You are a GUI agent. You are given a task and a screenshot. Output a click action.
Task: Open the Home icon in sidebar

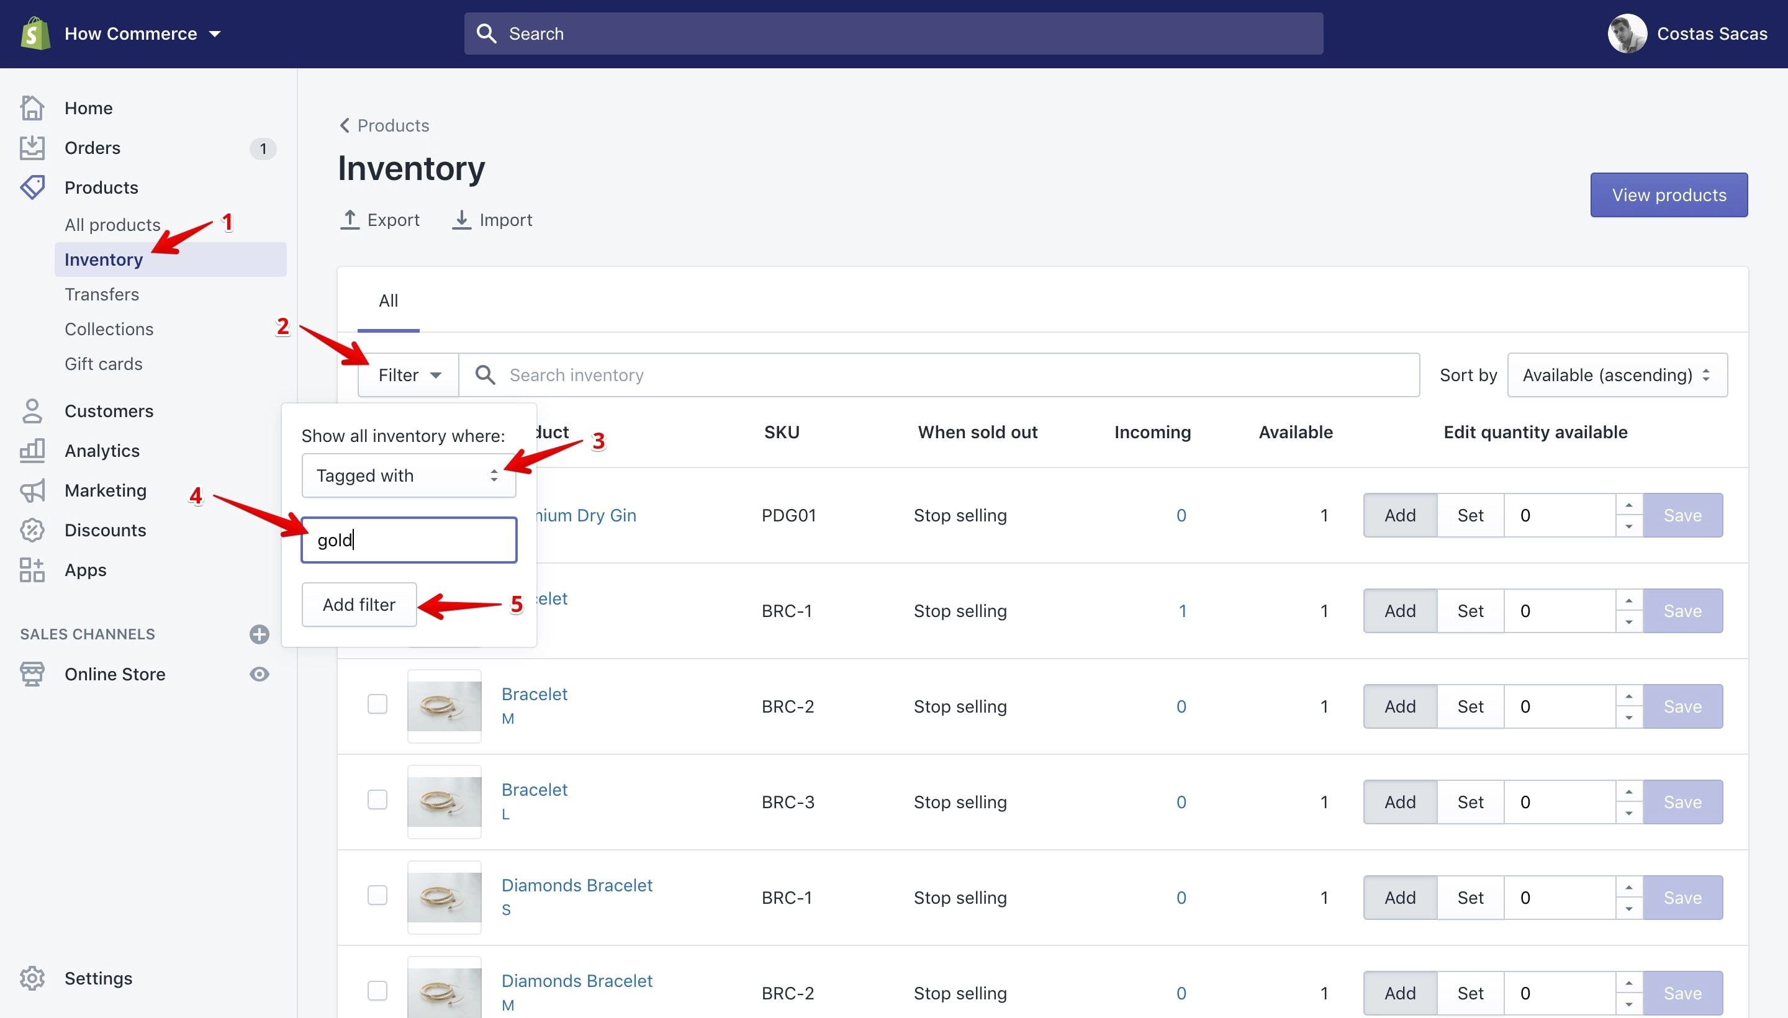click(32, 107)
